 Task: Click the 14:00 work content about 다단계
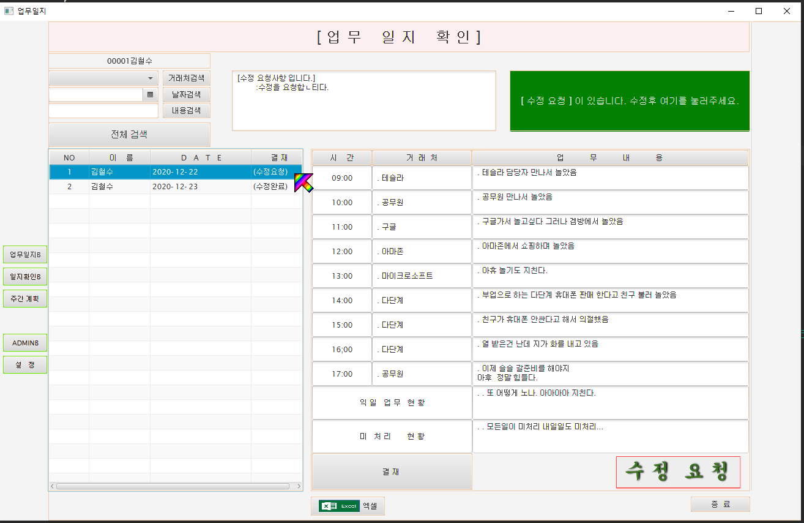(x=611, y=300)
